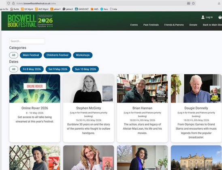This screenshot has width=222, height=170.
Task: Click the reader view icon in address bar
Action: [x=188, y=3]
